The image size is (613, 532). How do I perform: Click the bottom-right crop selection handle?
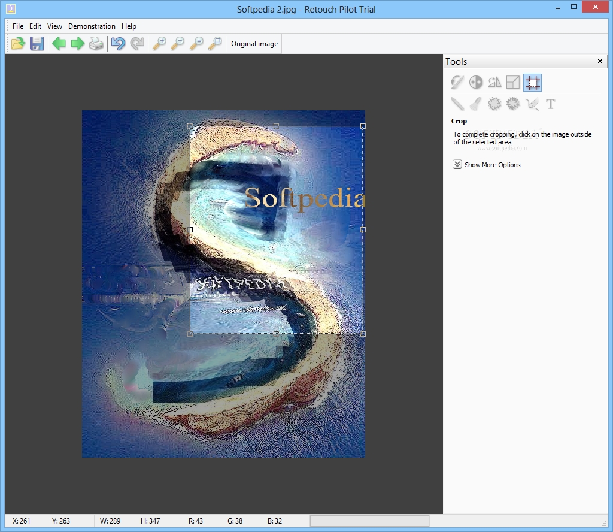363,334
